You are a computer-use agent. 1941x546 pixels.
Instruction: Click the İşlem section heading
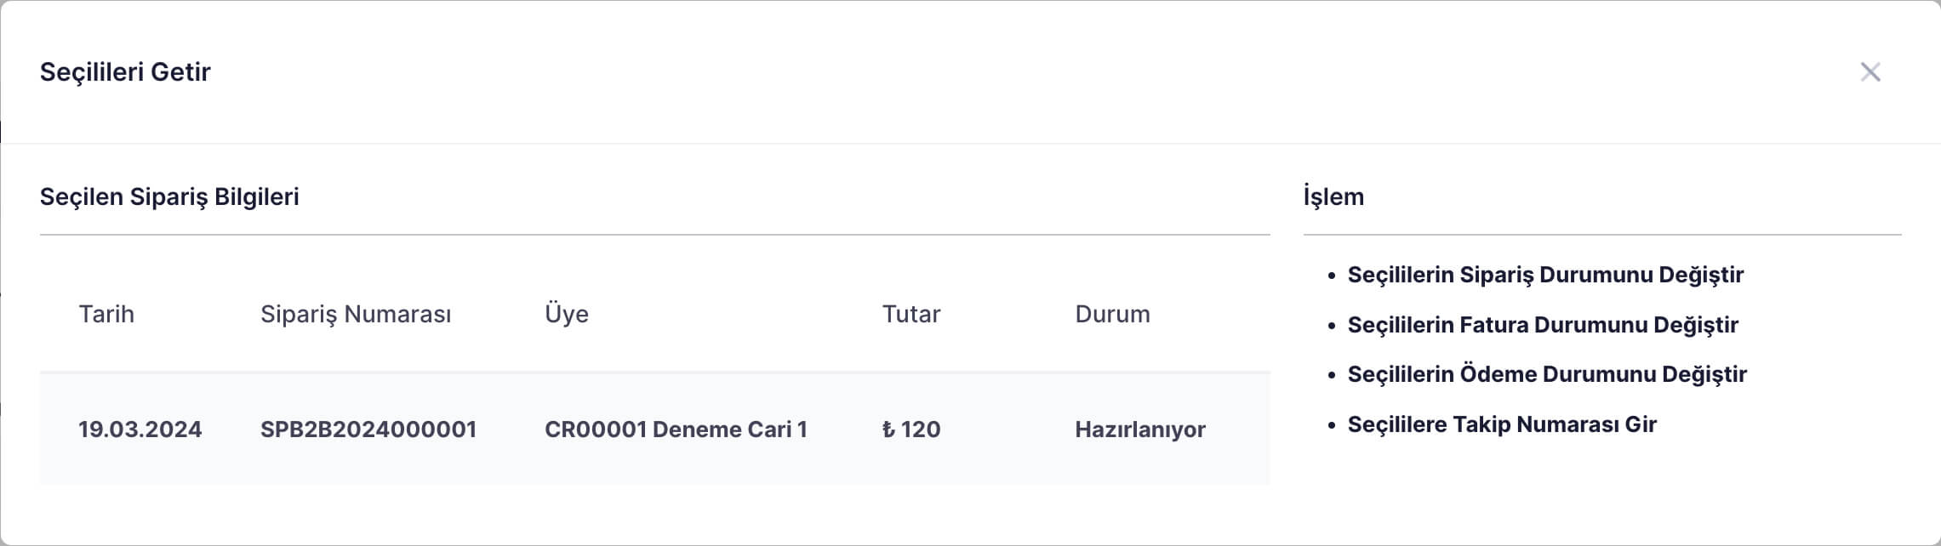[x=1333, y=197]
